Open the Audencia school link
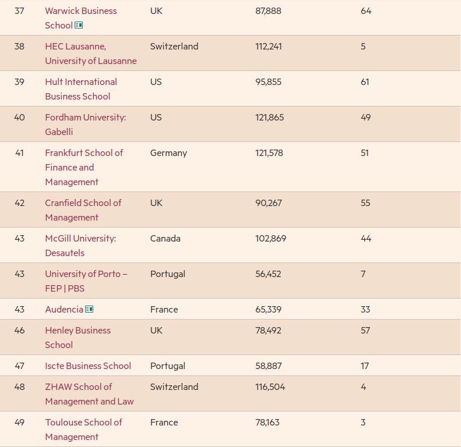This screenshot has height=447, width=461. (x=64, y=310)
